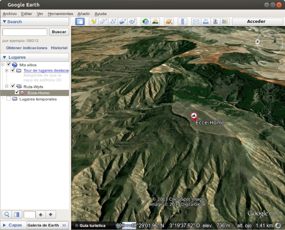This screenshot has width=285, height=230.
Task: Click the Ecce-Homo label on the map
Action: click(x=210, y=122)
